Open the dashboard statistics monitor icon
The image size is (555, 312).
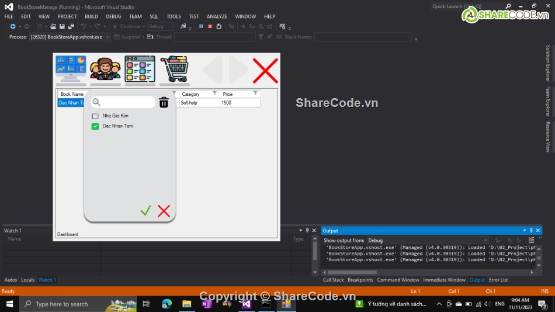[71, 69]
